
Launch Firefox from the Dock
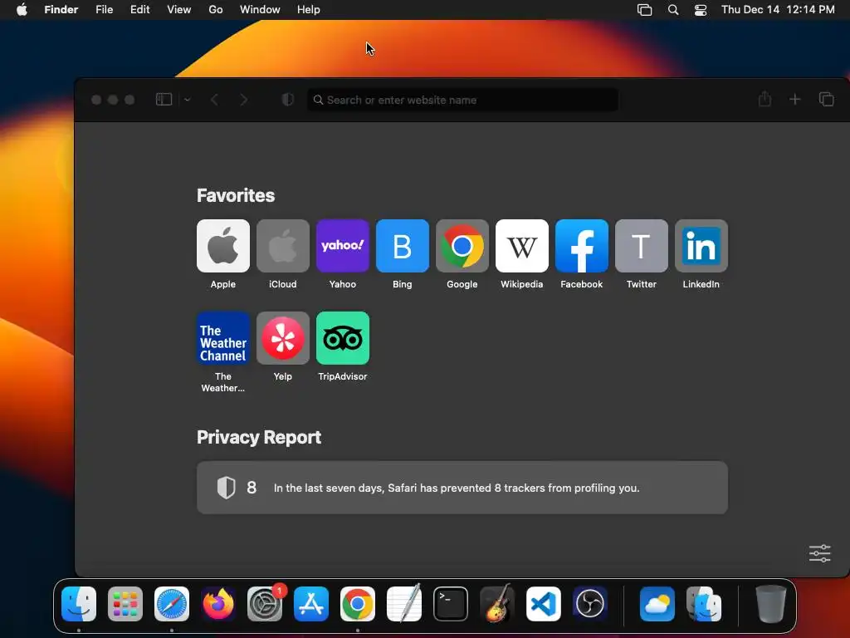click(218, 604)
